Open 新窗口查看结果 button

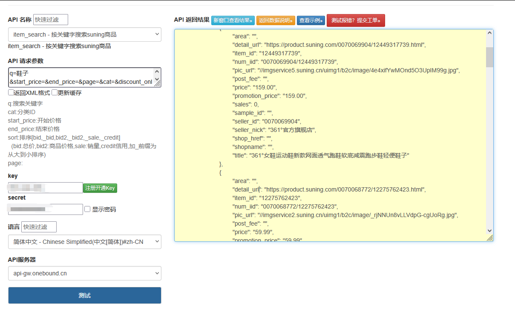[x=233, y=20]
